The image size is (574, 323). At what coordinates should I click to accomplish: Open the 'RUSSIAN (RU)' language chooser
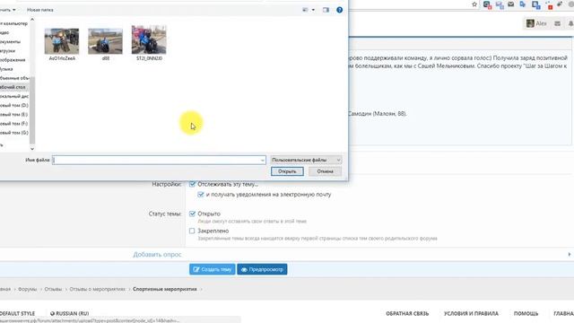point(70,313)
